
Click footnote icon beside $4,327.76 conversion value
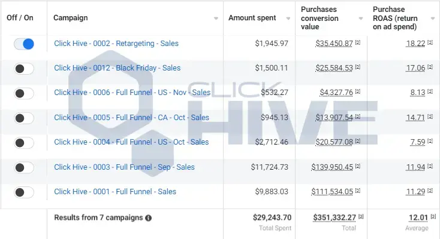(357, 93)
